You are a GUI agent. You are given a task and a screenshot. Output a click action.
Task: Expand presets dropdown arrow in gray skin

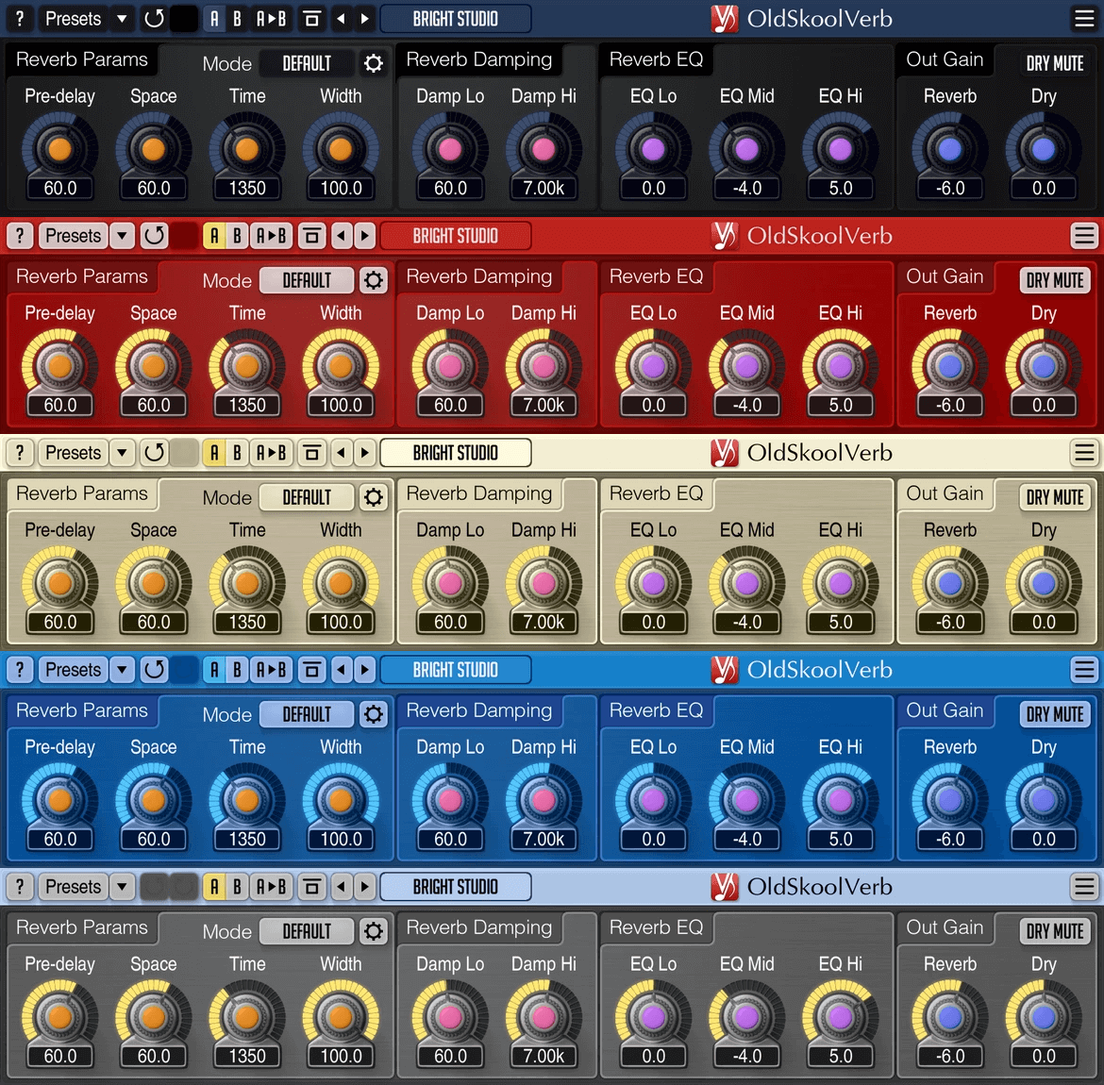point(123,887)
